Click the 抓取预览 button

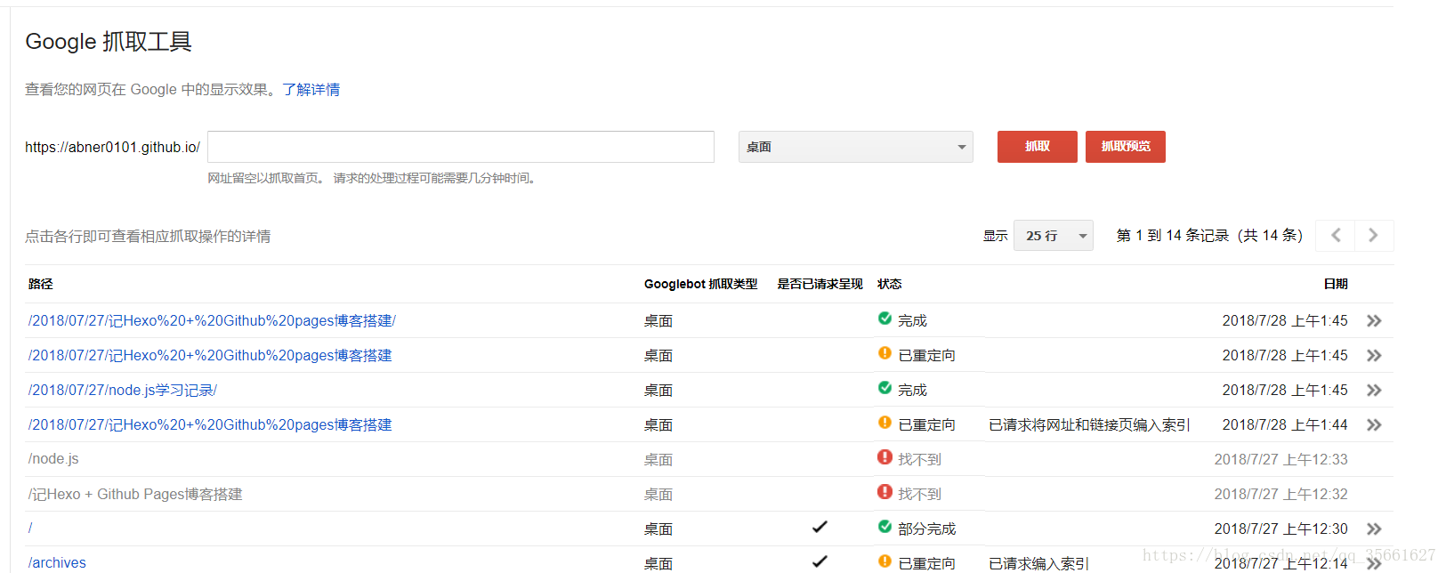point(1126,147)
